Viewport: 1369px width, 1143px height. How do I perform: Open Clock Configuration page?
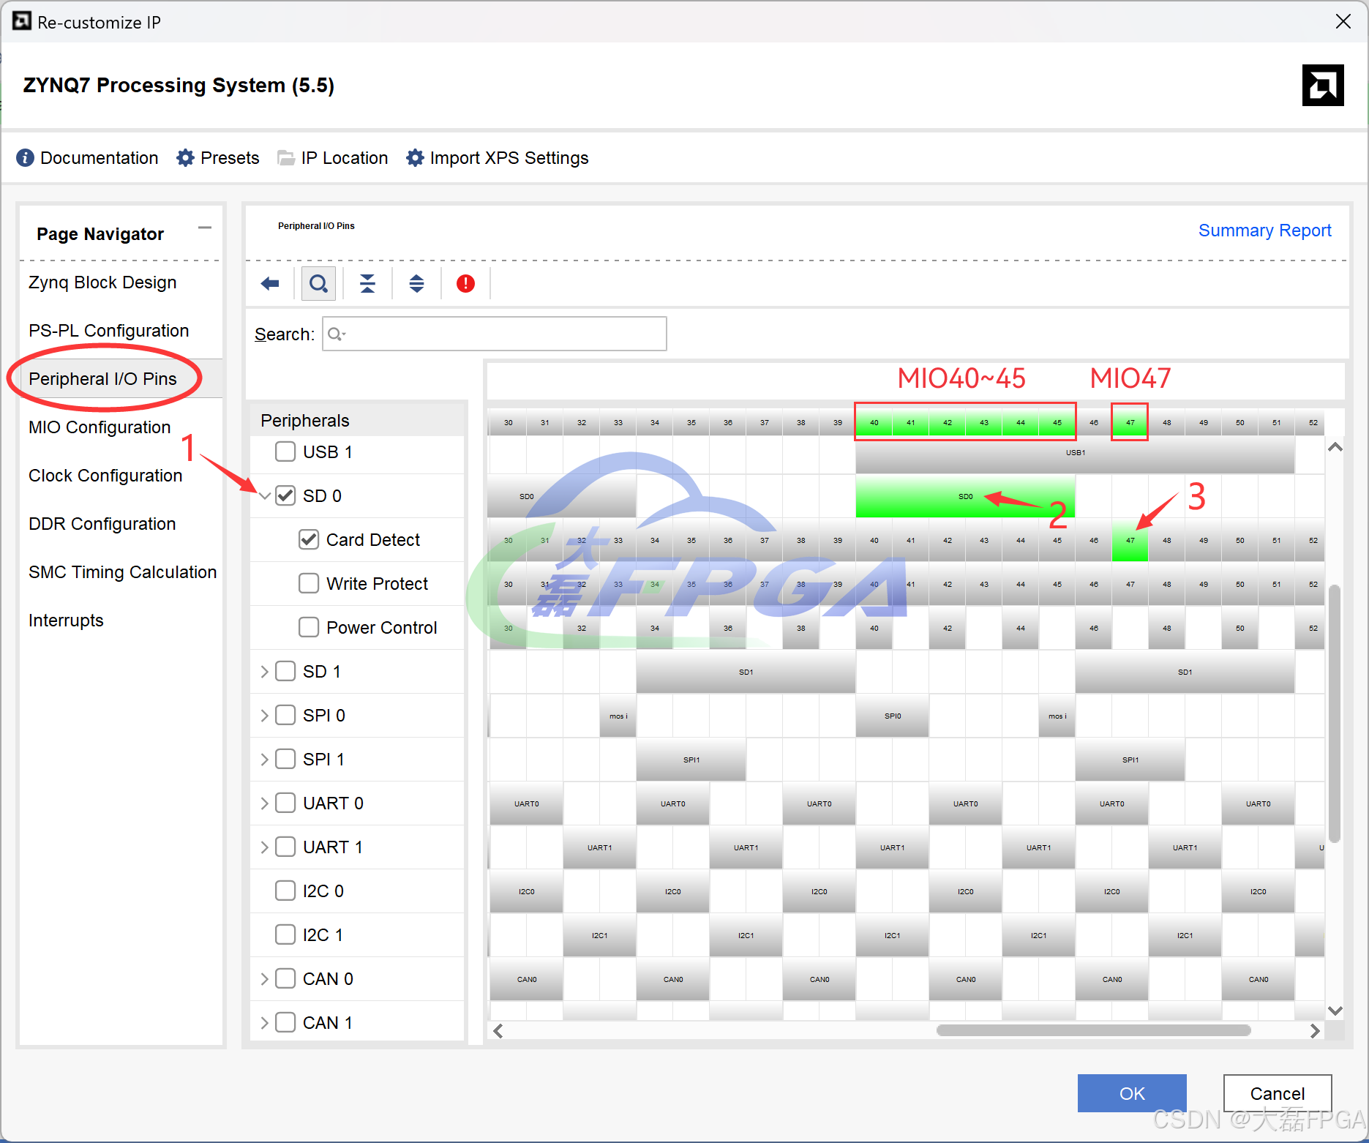(105, 476)
